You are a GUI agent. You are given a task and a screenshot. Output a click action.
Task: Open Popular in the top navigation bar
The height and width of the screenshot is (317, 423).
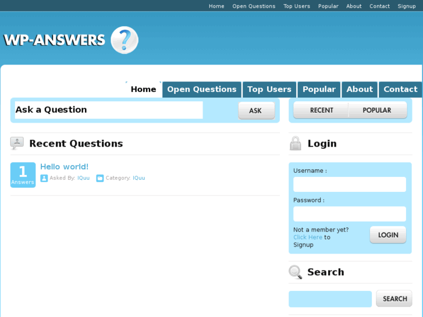tap(328, 6)
